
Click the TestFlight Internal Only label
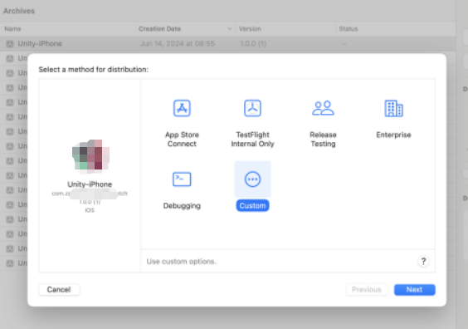click(x=252, y=140)
